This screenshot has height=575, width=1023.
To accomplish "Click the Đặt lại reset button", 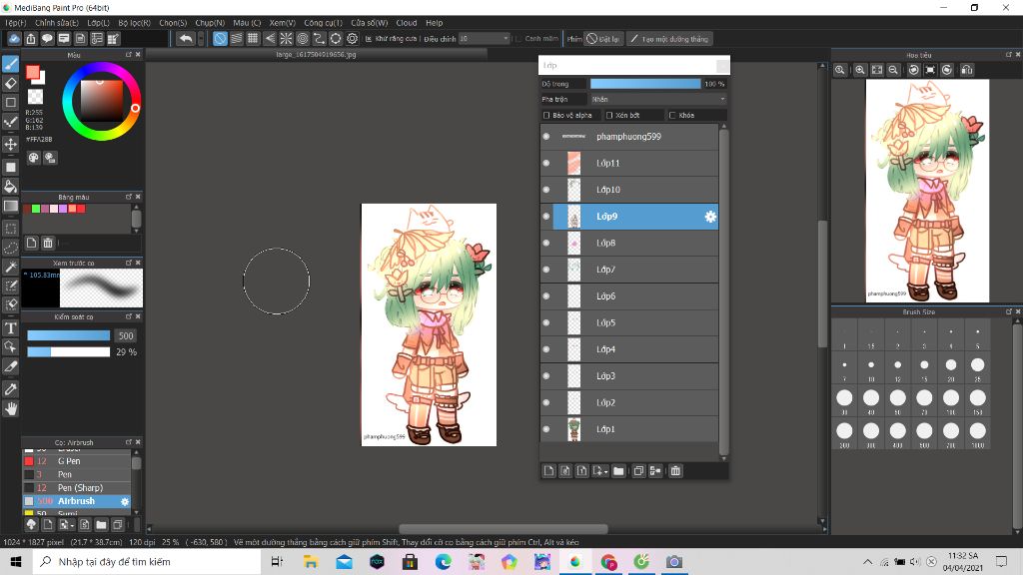I will 602,39.
